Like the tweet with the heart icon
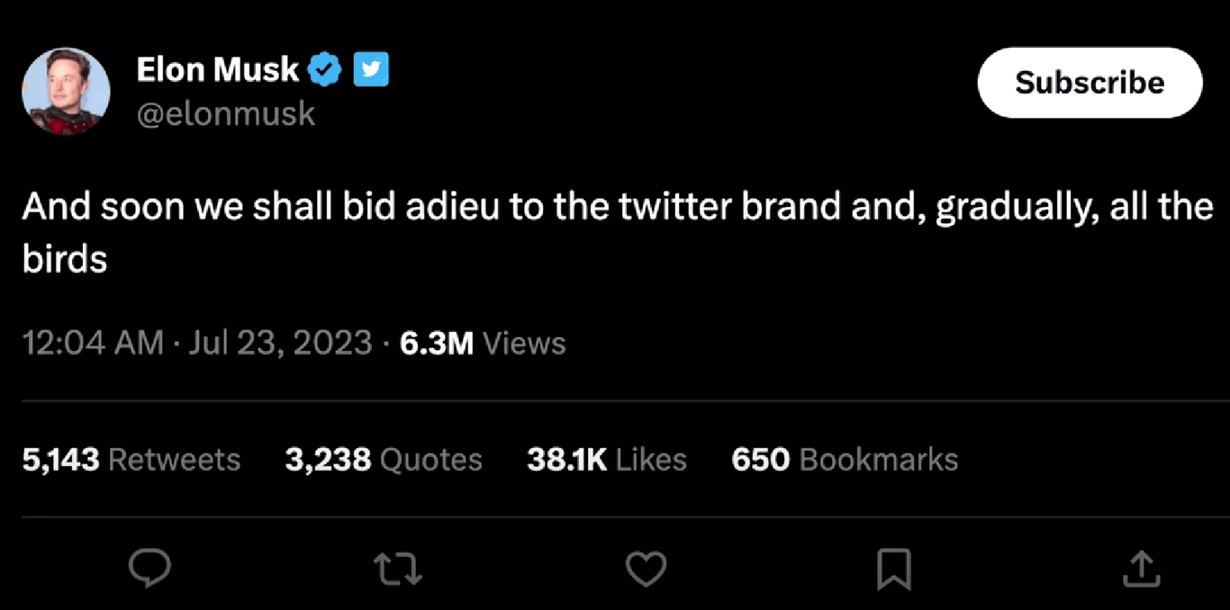 (x=646, y=569)
